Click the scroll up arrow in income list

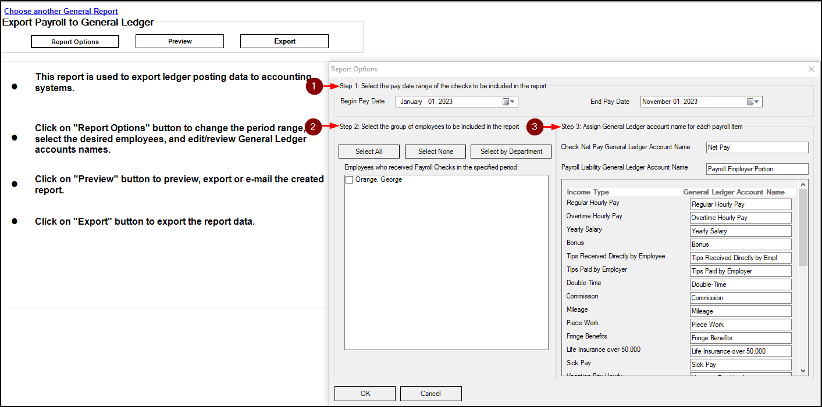coord(803,185)
